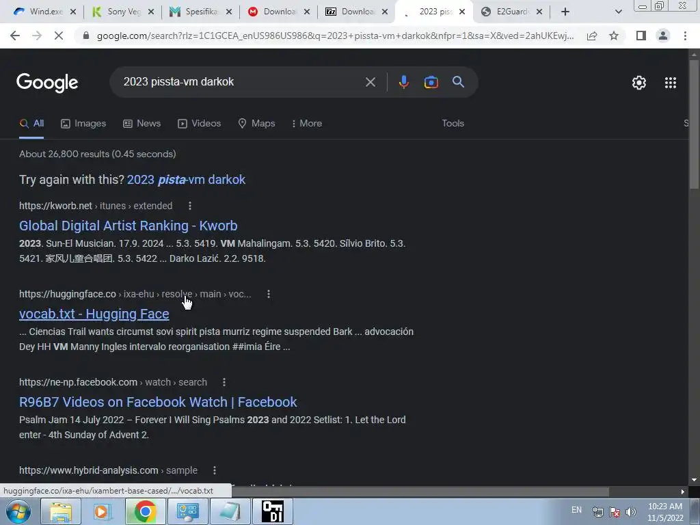Open the Google apps grid
Image resolution: width=700 pixels, height=525 pixels.
[670, 83]
